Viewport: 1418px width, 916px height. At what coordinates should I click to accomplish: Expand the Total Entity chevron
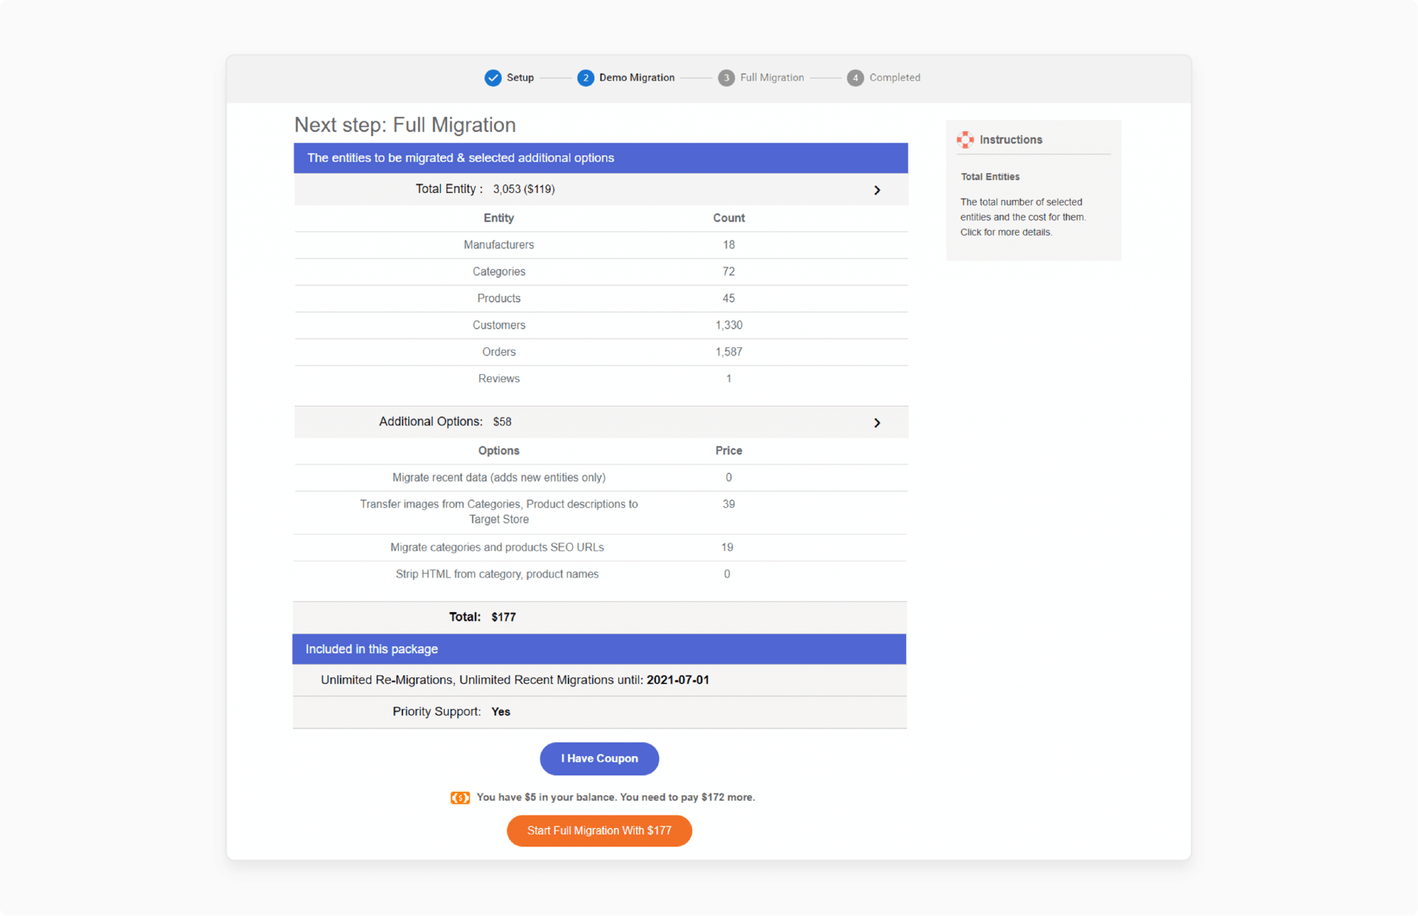pos(877,190)
